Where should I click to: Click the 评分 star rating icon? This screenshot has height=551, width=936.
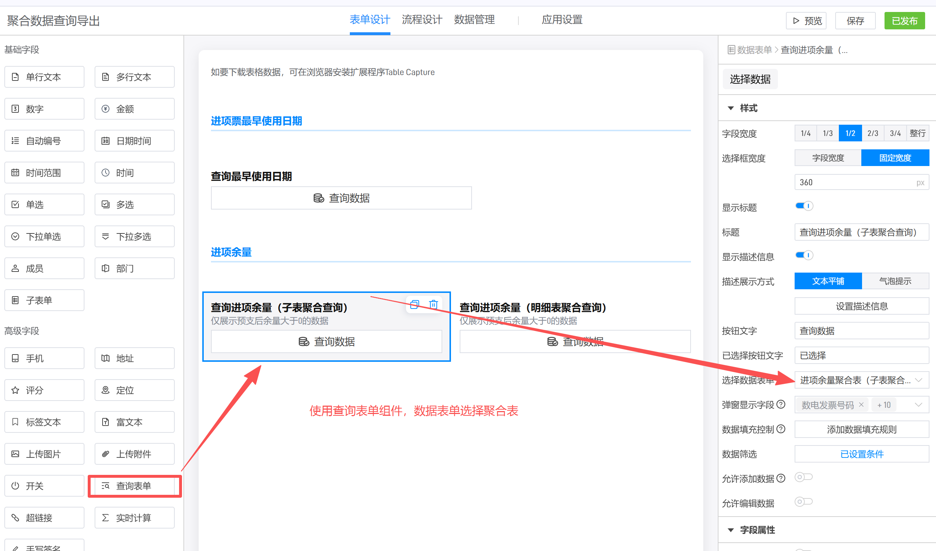pyautogui.click(x=15, y=390)
